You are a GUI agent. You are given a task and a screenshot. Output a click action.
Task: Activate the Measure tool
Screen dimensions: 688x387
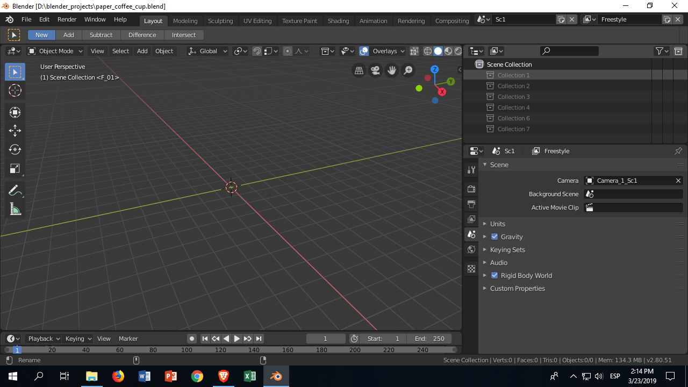[15, 209]
